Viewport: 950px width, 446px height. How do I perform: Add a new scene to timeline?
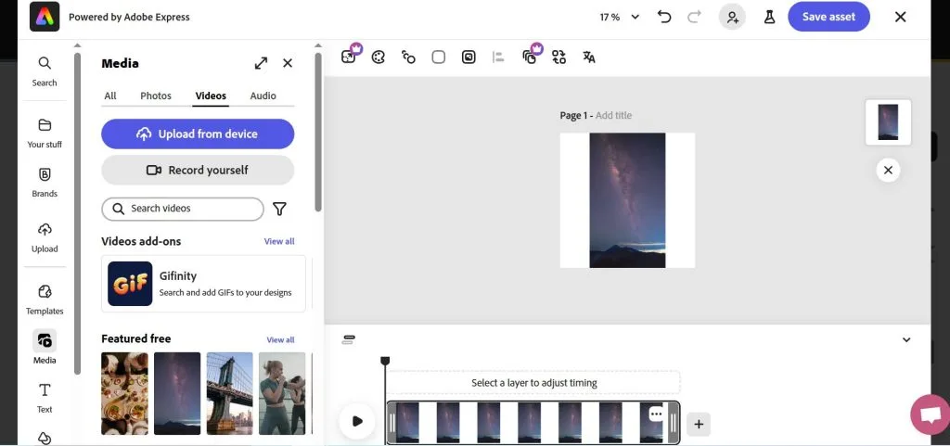coord(699,425)
